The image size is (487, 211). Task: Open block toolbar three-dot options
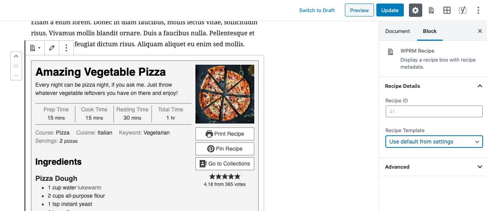coord(66,48)
